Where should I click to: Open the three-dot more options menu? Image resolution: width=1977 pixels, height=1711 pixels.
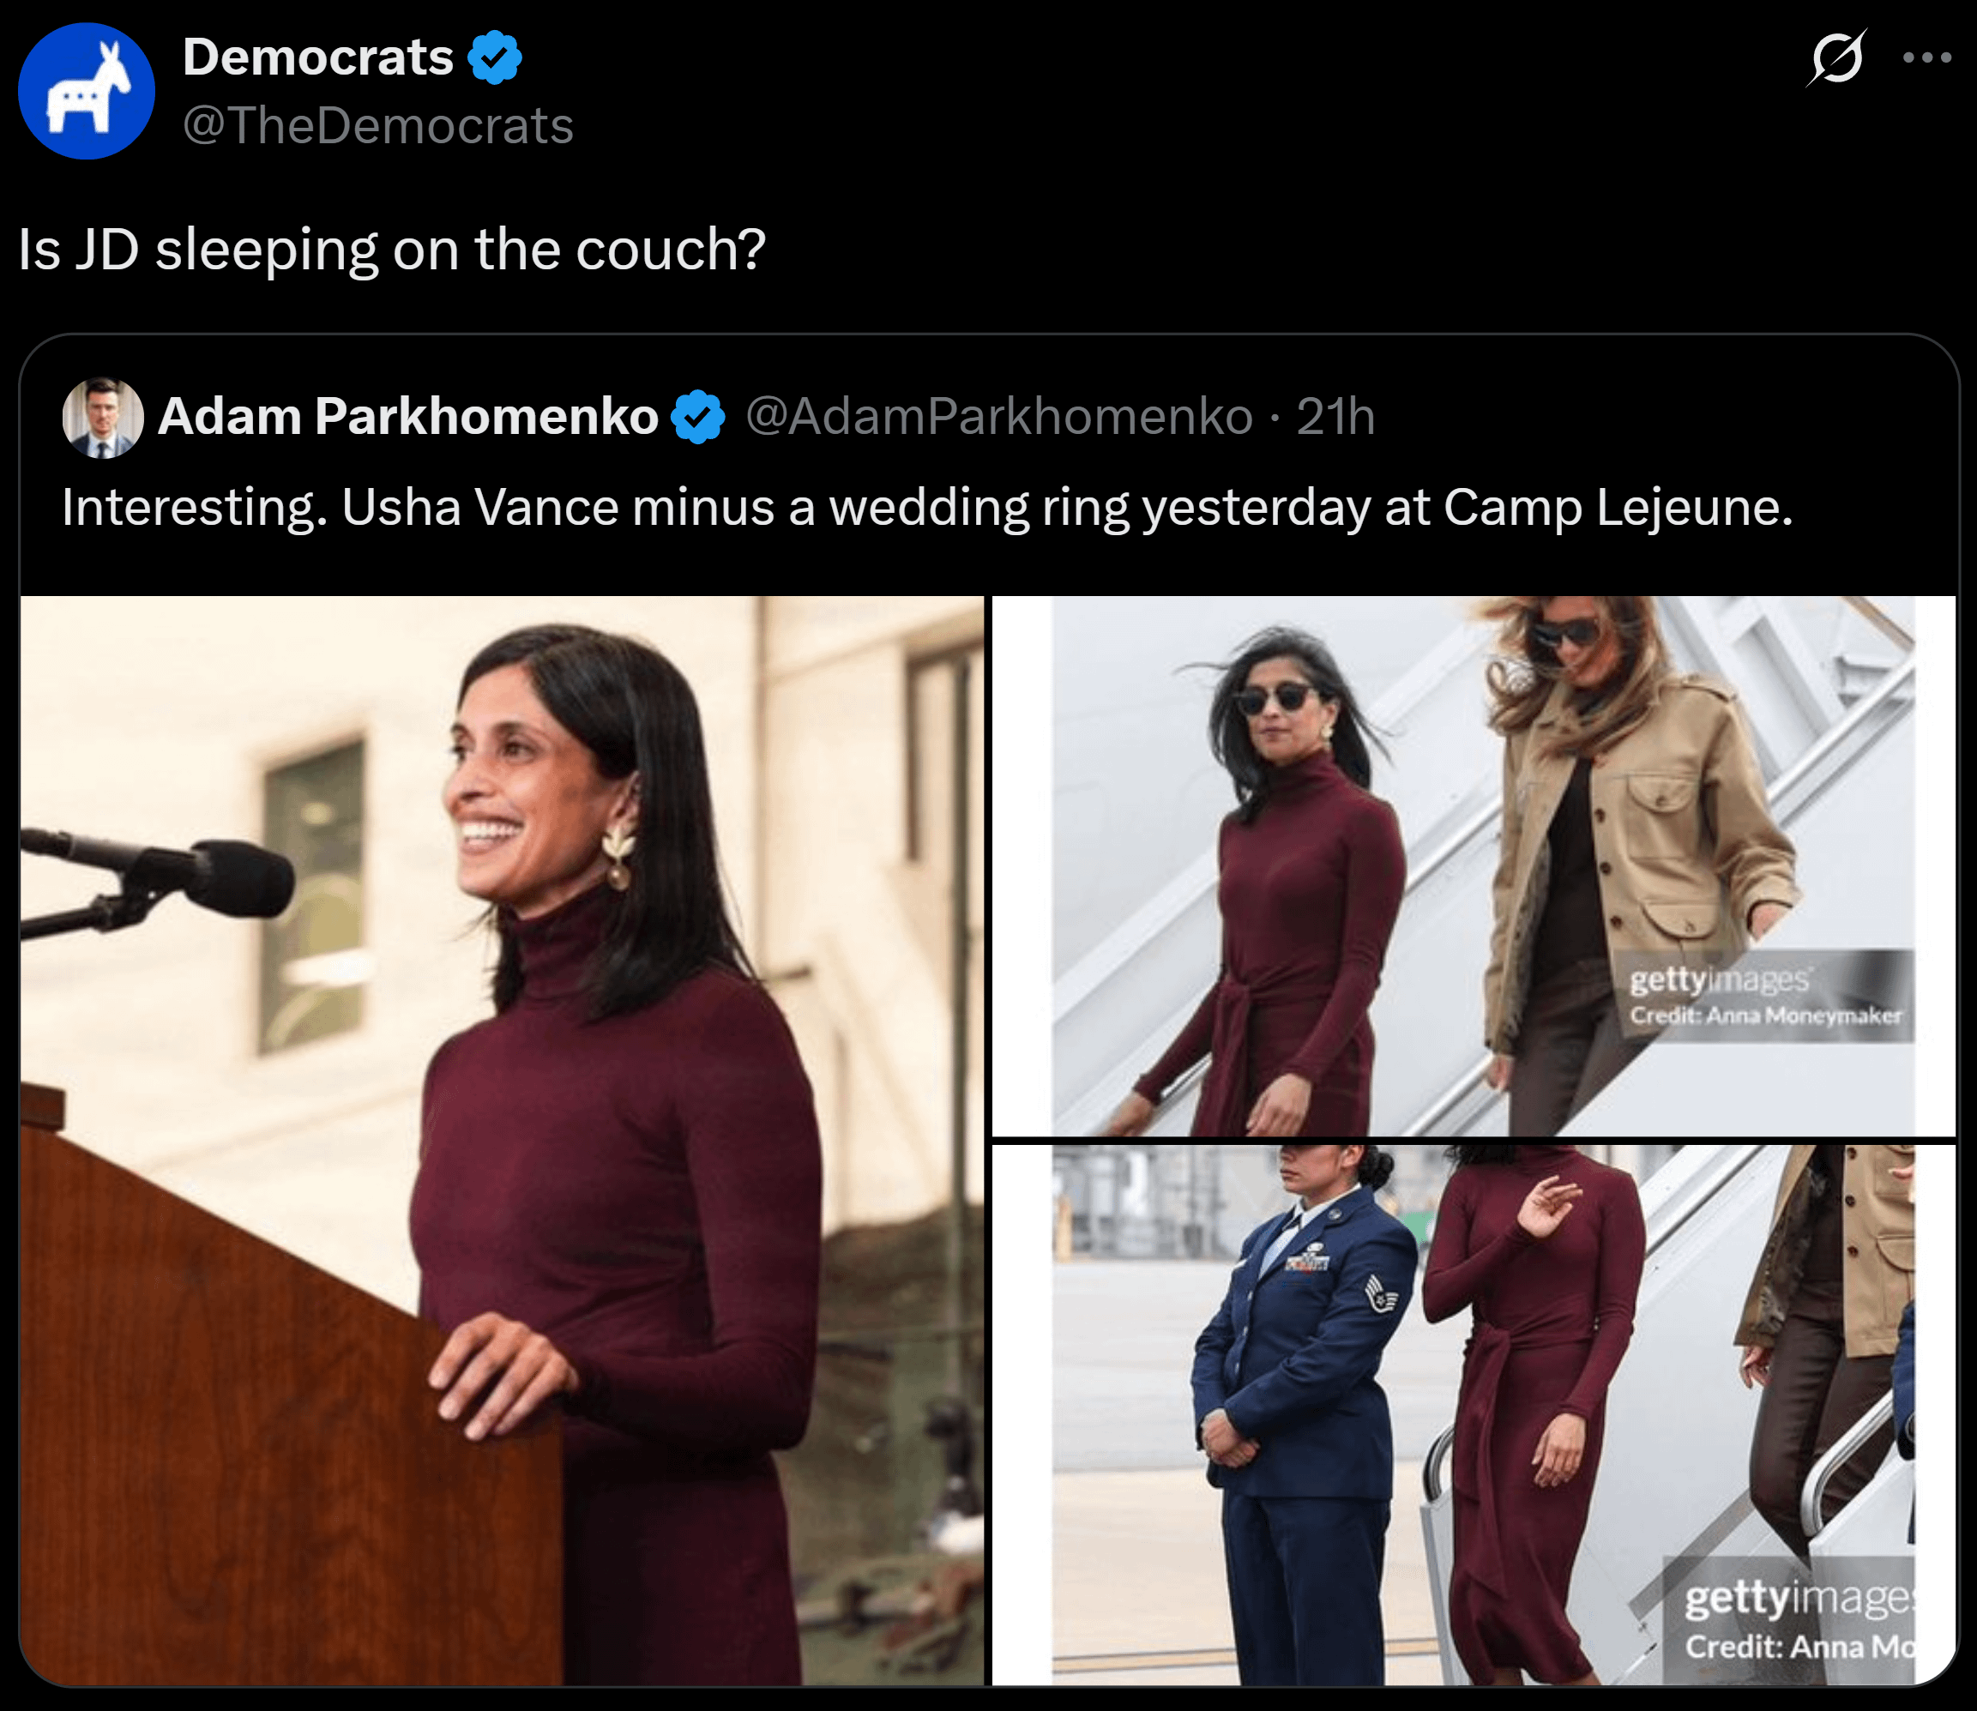1926,58
